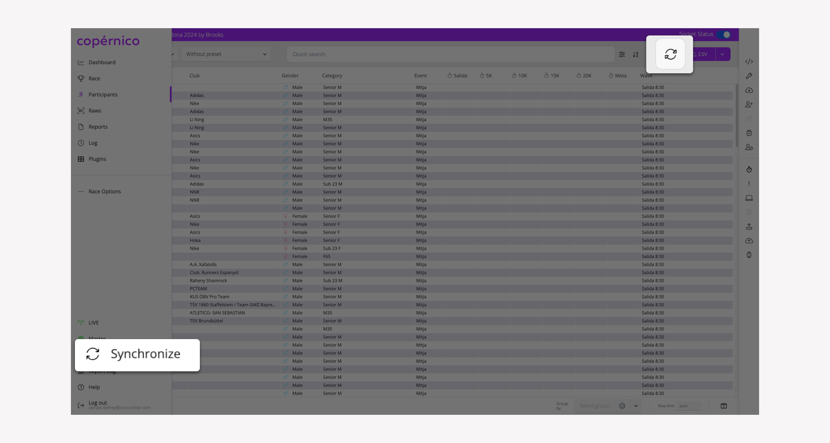830x443 pixels.
Task: Expand the CSV export options arrow
Action: pos(722,54)
